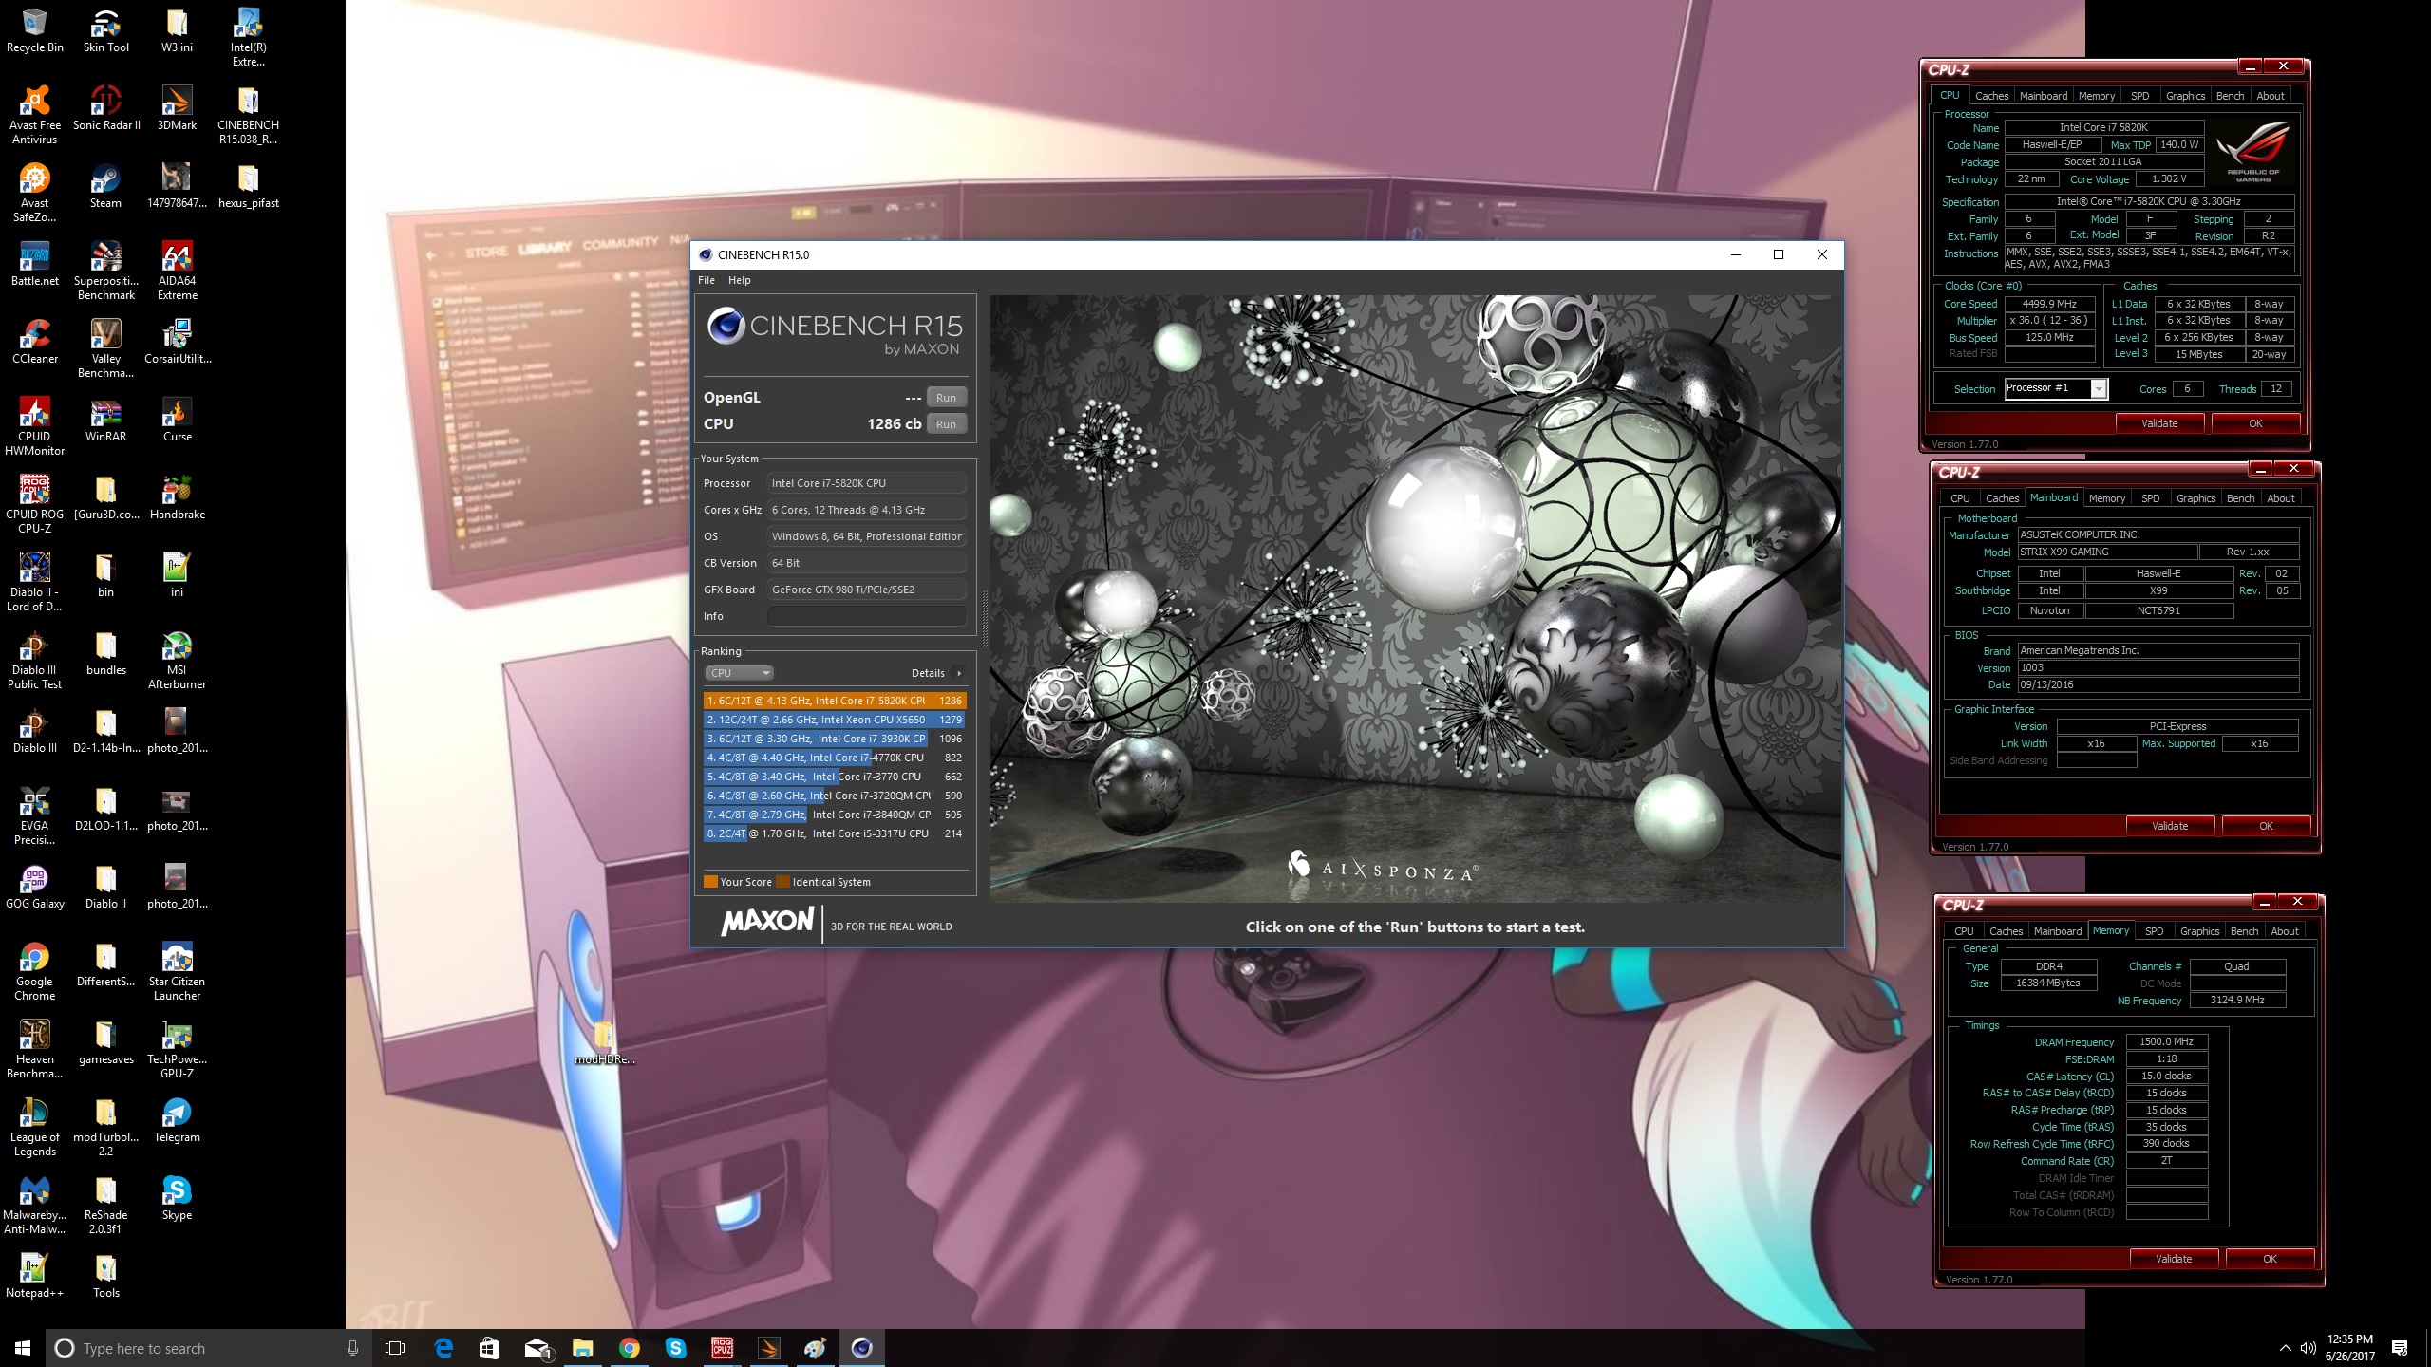Open the Google Chrome desktop shortcut
Screen dimensions: 2431x1367
[35, 971]
